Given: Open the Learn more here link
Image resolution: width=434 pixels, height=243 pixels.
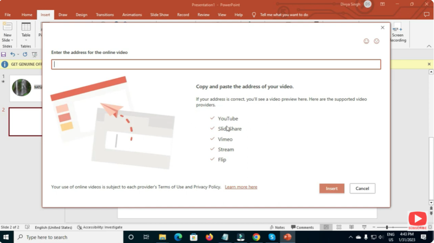Looking at the screenshot, I should click(x=241, y=187).
